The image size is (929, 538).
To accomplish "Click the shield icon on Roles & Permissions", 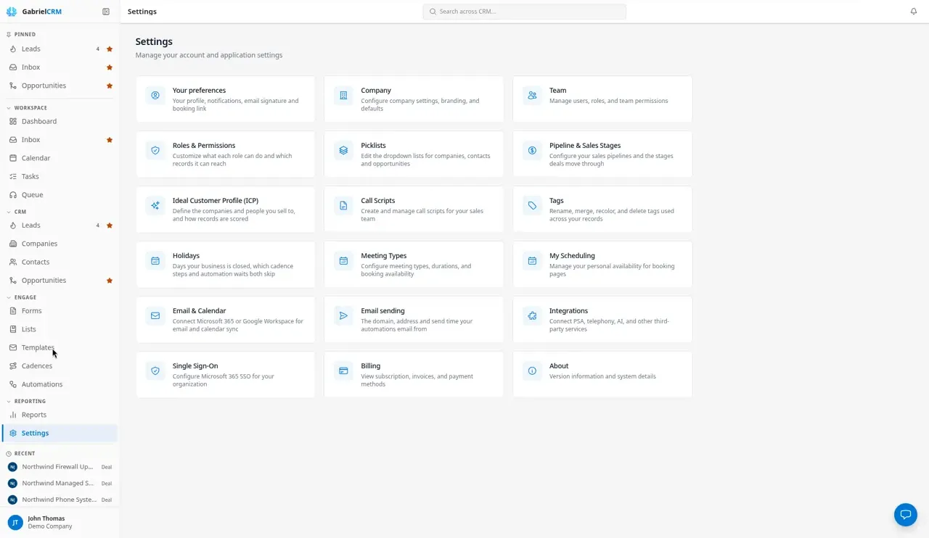I will [x=155, y=150].
